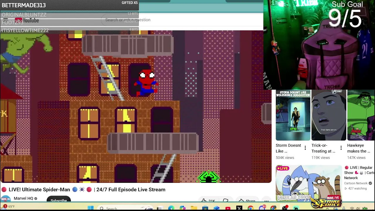Open the Storm Doesnt Like short thumbnail
Viewport: 375px width, 211px height.
coord(293,115)
